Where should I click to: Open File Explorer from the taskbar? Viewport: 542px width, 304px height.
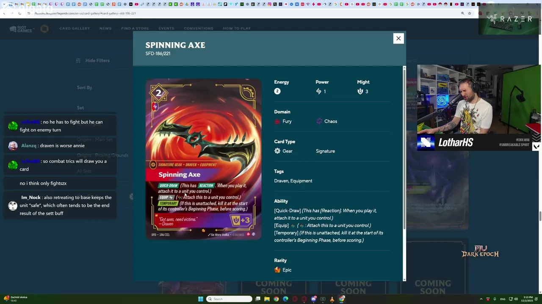click(x=267, y=299)
